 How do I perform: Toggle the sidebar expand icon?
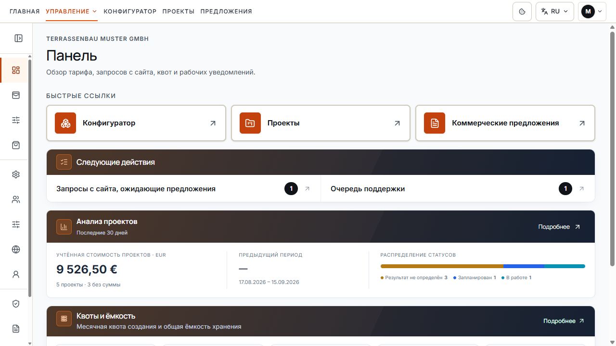(18, 38)
